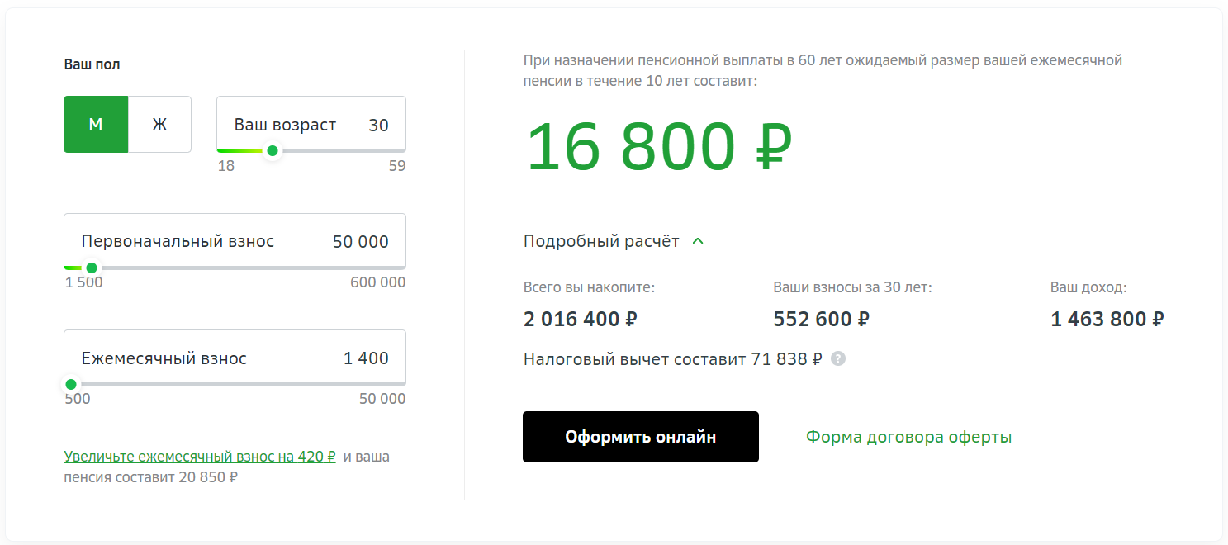Image resolution: width=1228 pixels, height=545 pixels.
Task: Click the Ежемесячный взнос value 1 400
Action: pyautogui.click(x=372, y=357)
